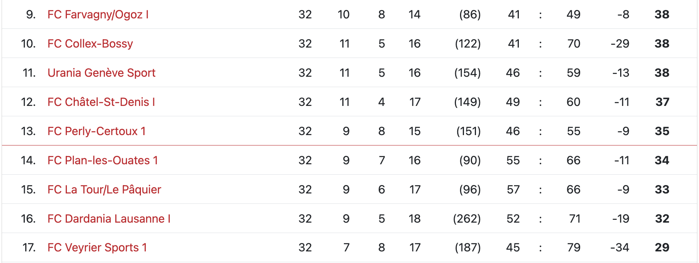The image size is (699, 263).
Task: Click the bold 29 points total for Veyrier
Action: point(662,248)
